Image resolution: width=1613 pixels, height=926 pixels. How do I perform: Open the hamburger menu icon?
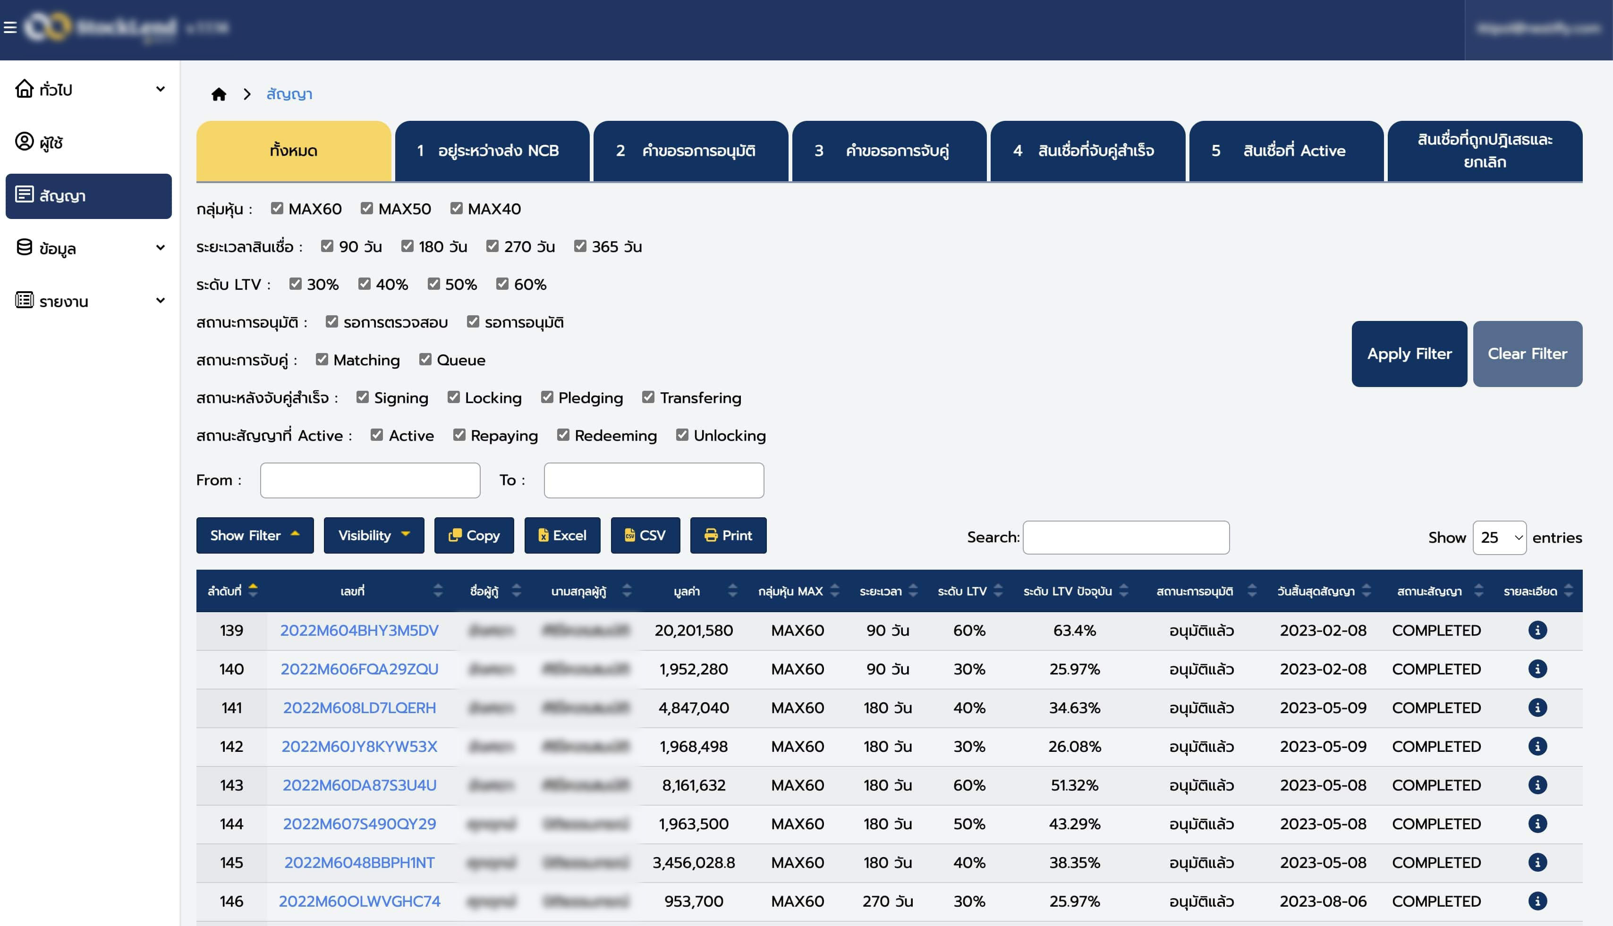coord(9,27)
